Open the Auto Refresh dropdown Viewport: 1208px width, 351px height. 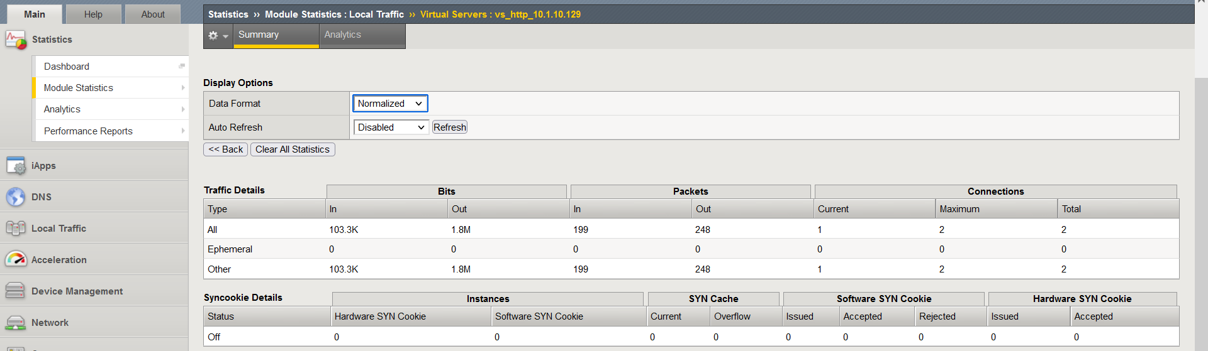(391, 127)
